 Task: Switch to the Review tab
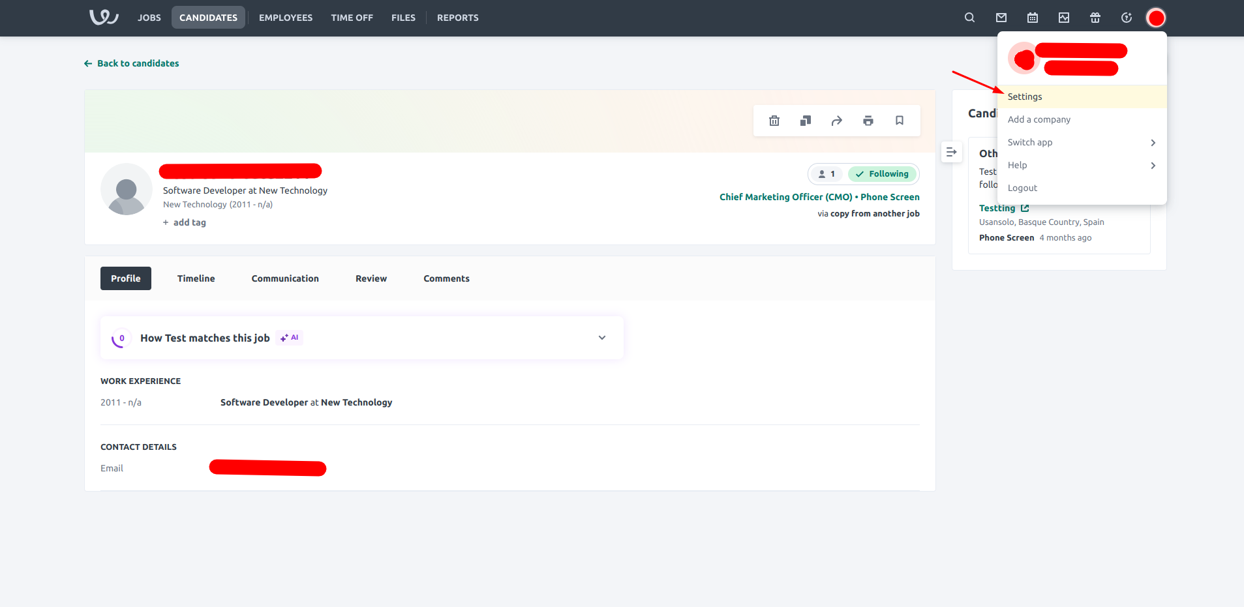[371, 278]
